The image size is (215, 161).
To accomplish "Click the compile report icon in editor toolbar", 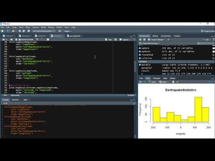I will coord(48,39).
